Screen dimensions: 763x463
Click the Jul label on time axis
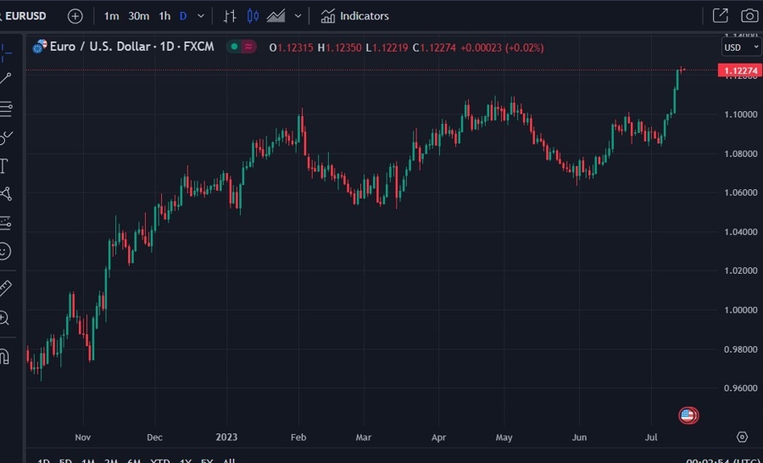[x=651, y=438]
